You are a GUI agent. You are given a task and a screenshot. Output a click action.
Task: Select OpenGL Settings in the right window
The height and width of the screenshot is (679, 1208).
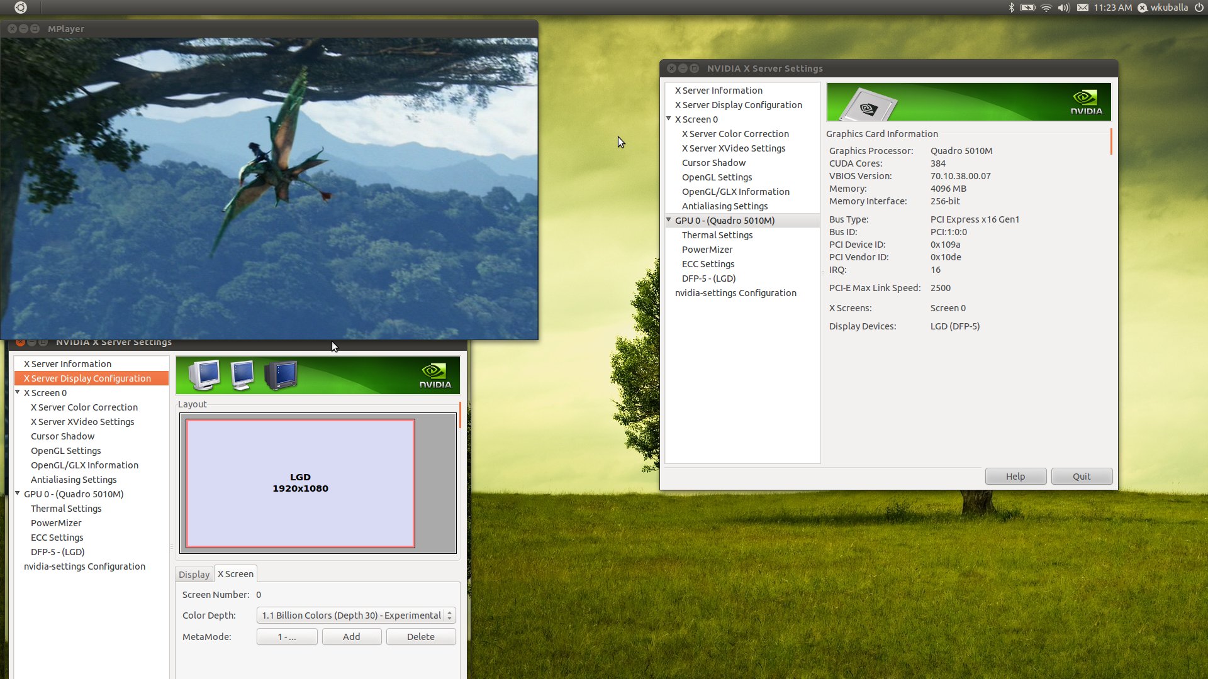pos(717,177)
